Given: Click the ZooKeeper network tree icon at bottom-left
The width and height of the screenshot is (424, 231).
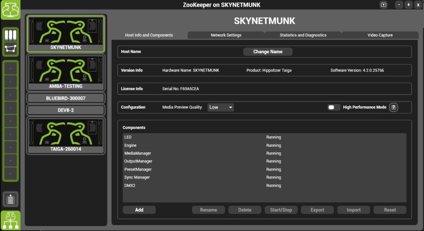Looking at the screenshot, I should [11, 220].
